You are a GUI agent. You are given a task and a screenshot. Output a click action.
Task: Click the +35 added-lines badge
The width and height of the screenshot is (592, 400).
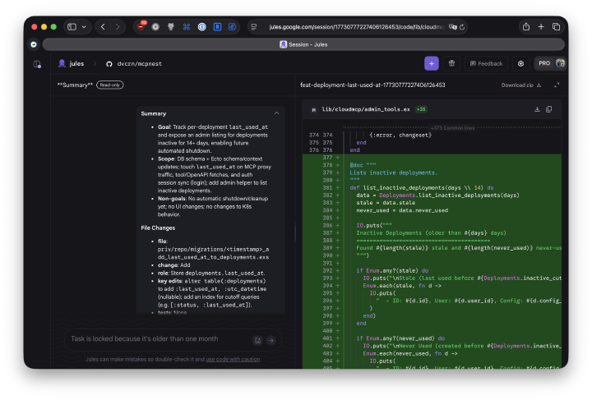421,109
